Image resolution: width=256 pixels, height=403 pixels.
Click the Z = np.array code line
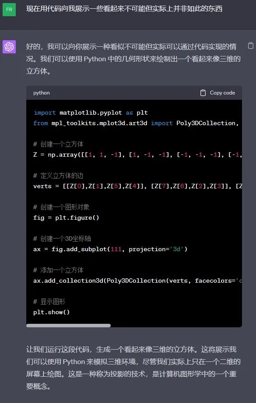[x=137, y=155]
